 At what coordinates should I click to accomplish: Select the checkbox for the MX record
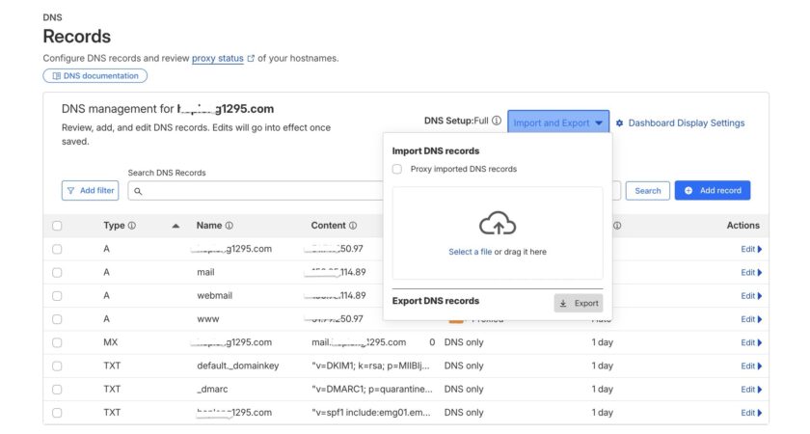[x=57, y=342]
